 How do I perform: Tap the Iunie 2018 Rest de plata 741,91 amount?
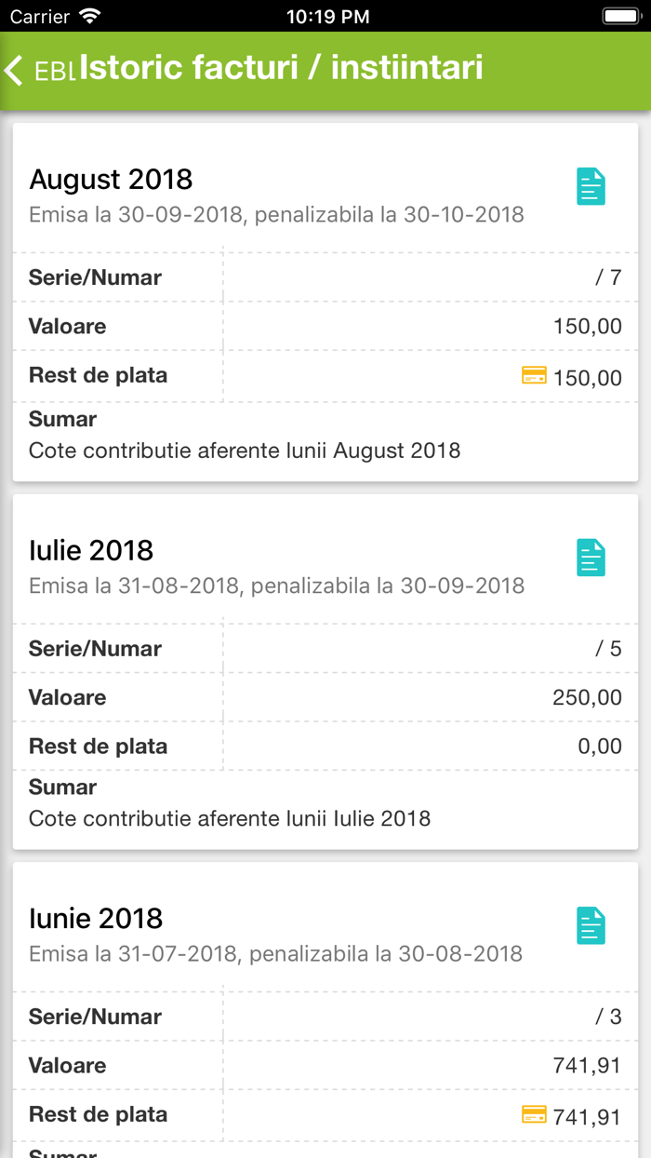[x=587, y=1116]
